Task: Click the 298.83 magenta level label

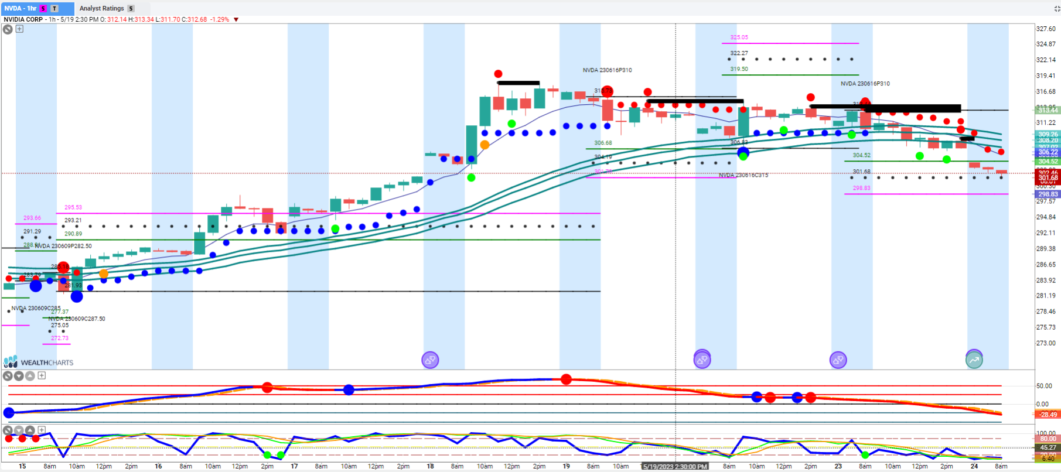Action: coord(861,188)
